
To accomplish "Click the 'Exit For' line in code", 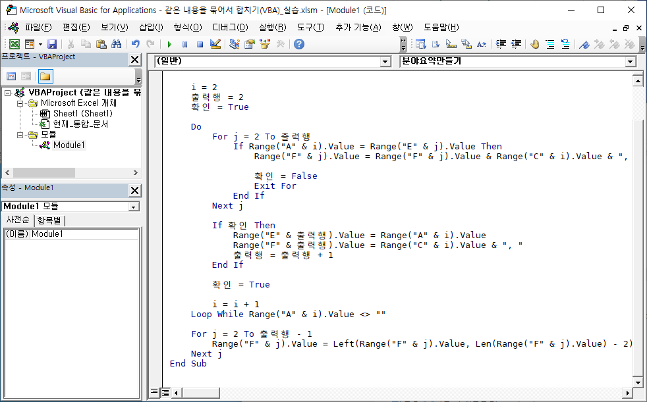I will (275, 186).
